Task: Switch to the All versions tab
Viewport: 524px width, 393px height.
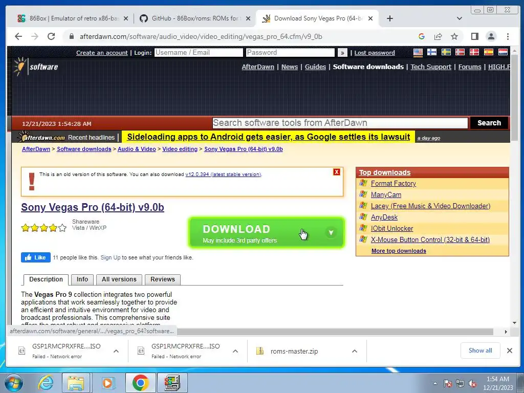Action: click(119, 279)
